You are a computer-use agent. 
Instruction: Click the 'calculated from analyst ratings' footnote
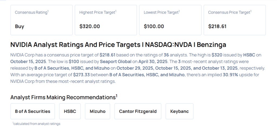37,124
